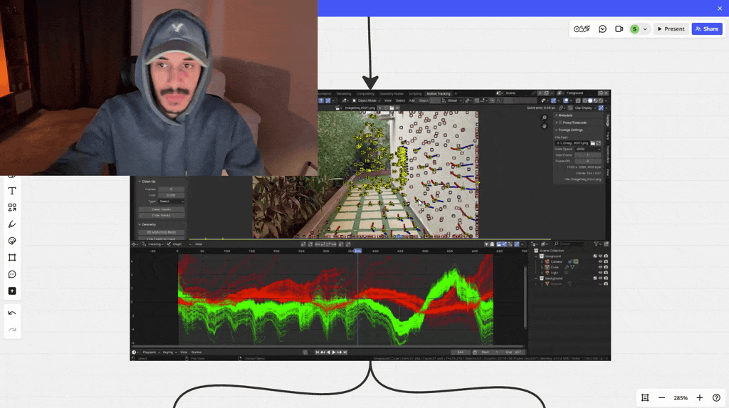Click the Present button
This screenshot has height=408, width=729.
click(671, 29)
